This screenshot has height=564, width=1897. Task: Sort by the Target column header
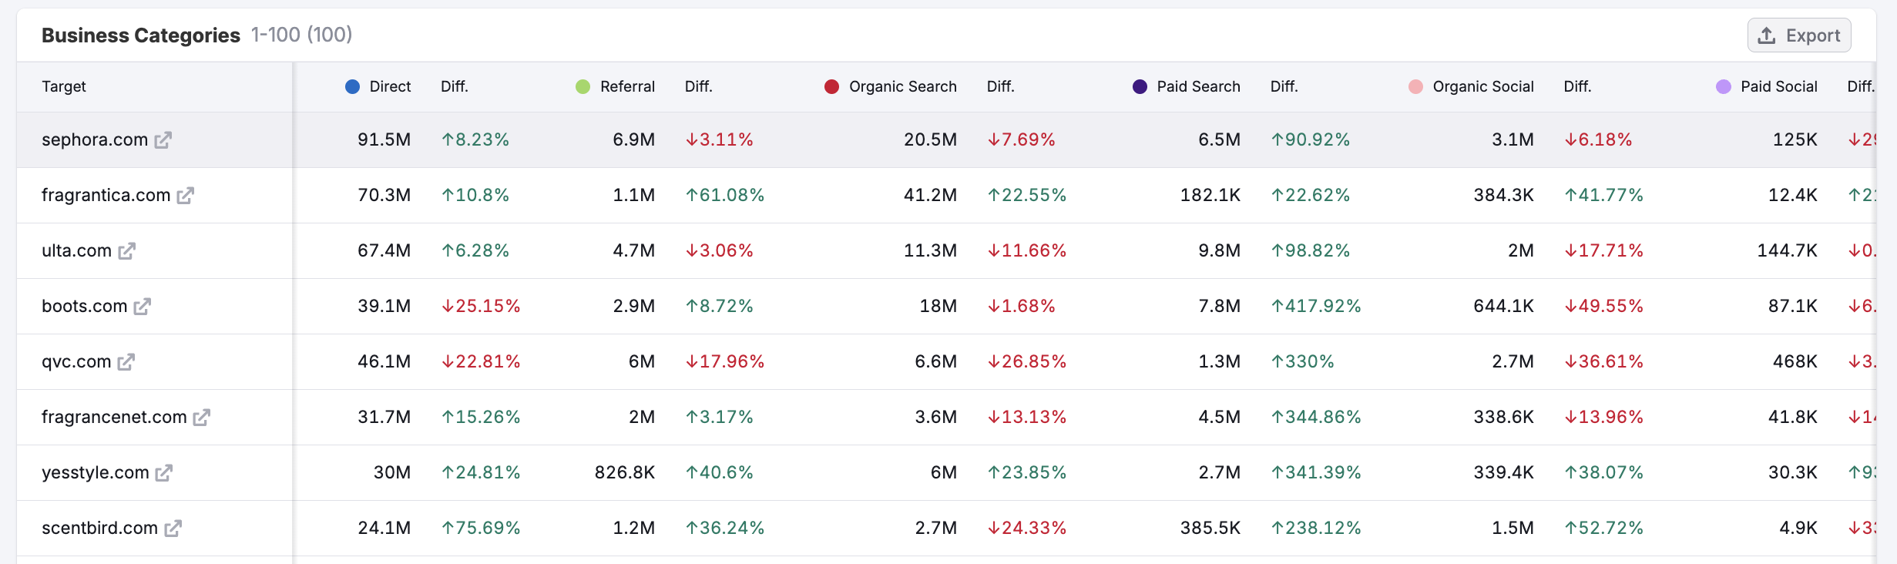pyautogui.click(x=64, y=86)
